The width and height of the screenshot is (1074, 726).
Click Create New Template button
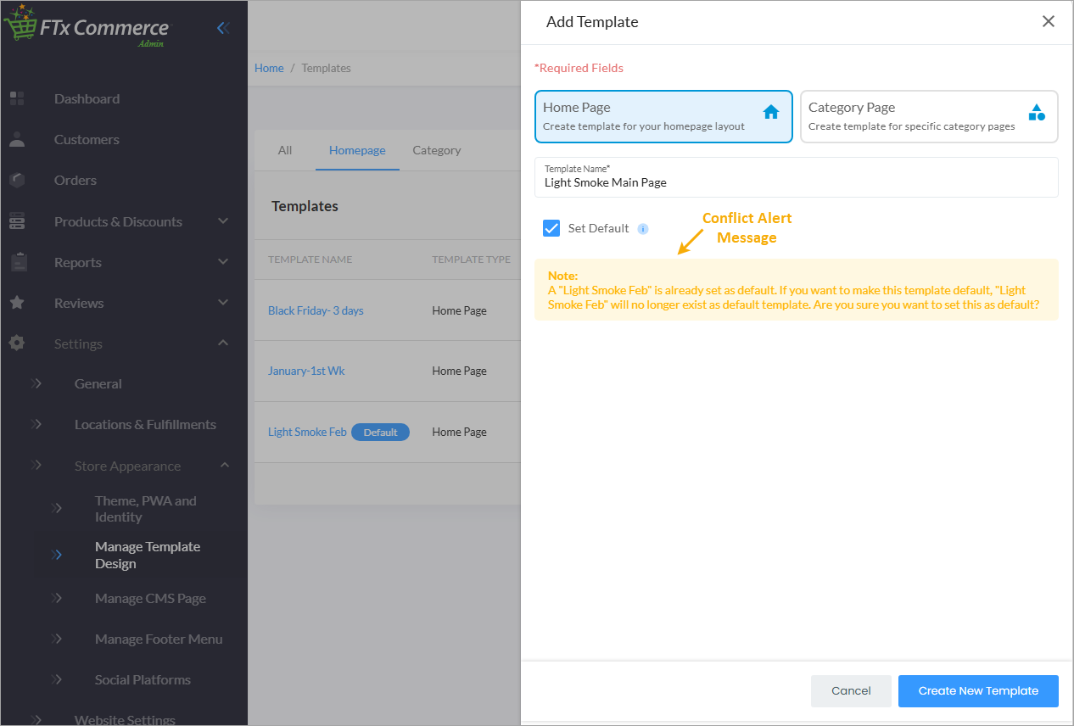tap(978, 691)
